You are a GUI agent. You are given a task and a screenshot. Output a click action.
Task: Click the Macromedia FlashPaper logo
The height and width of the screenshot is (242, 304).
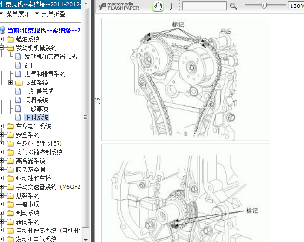point(119,6)
